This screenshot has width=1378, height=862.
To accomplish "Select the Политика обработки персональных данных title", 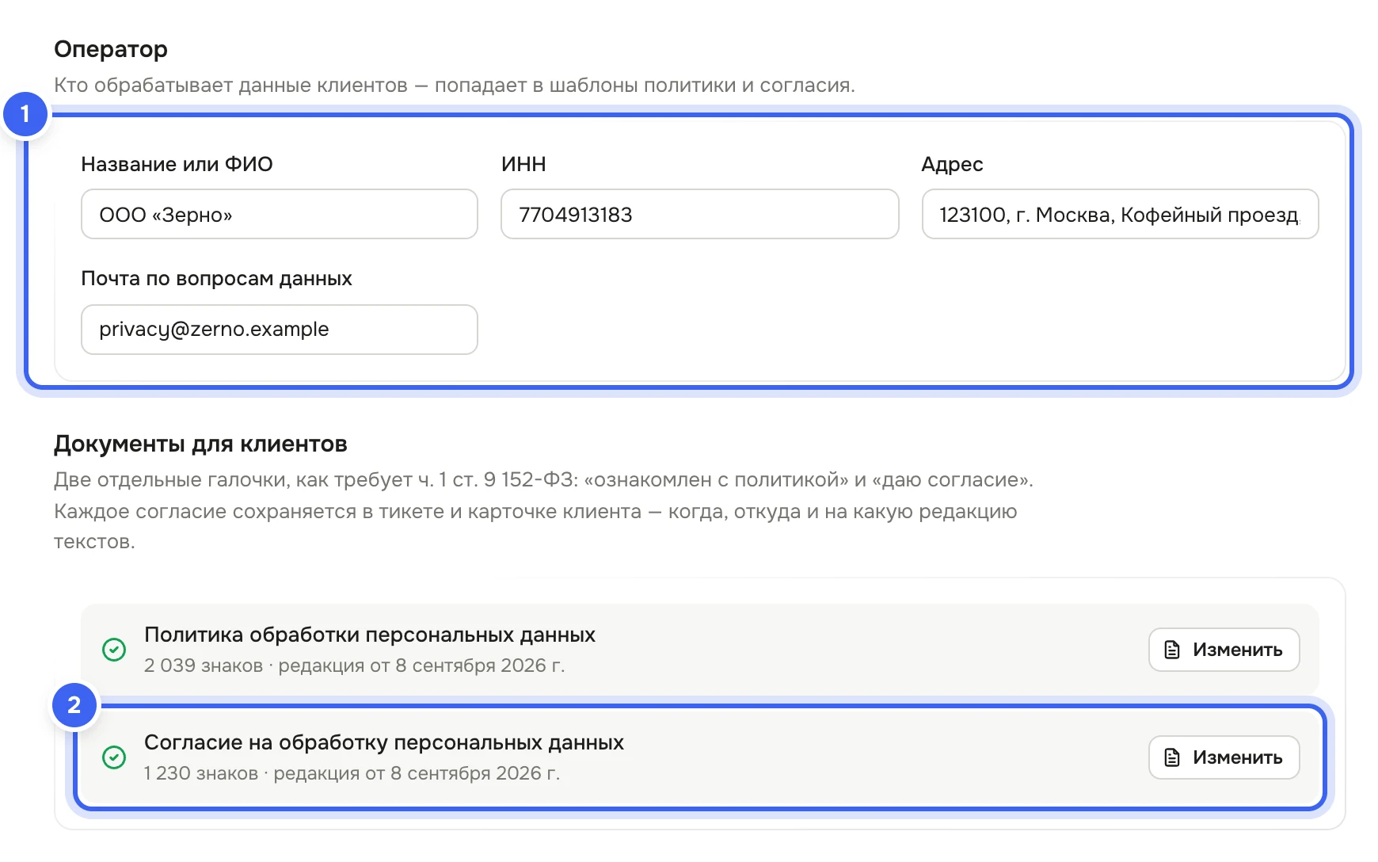I will pyautogui.click(x=370, y=635).
